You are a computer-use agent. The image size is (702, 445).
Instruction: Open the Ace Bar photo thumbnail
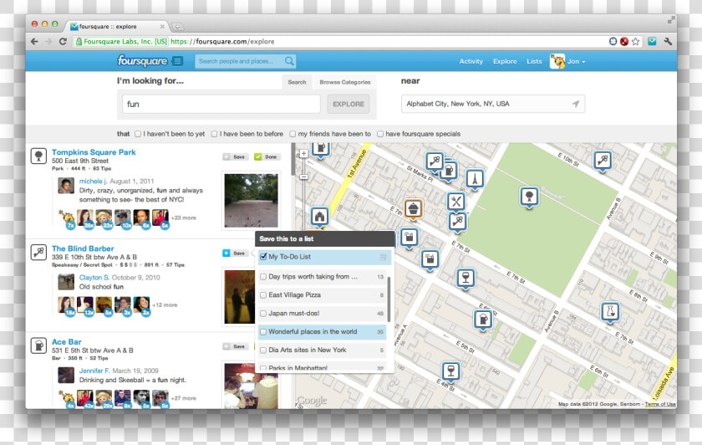click(251, 386)
